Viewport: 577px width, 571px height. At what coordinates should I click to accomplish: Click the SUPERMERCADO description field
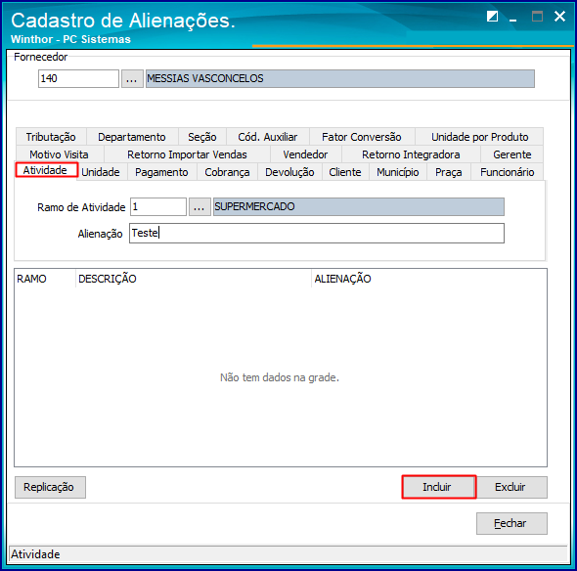(x=359, y=206)
